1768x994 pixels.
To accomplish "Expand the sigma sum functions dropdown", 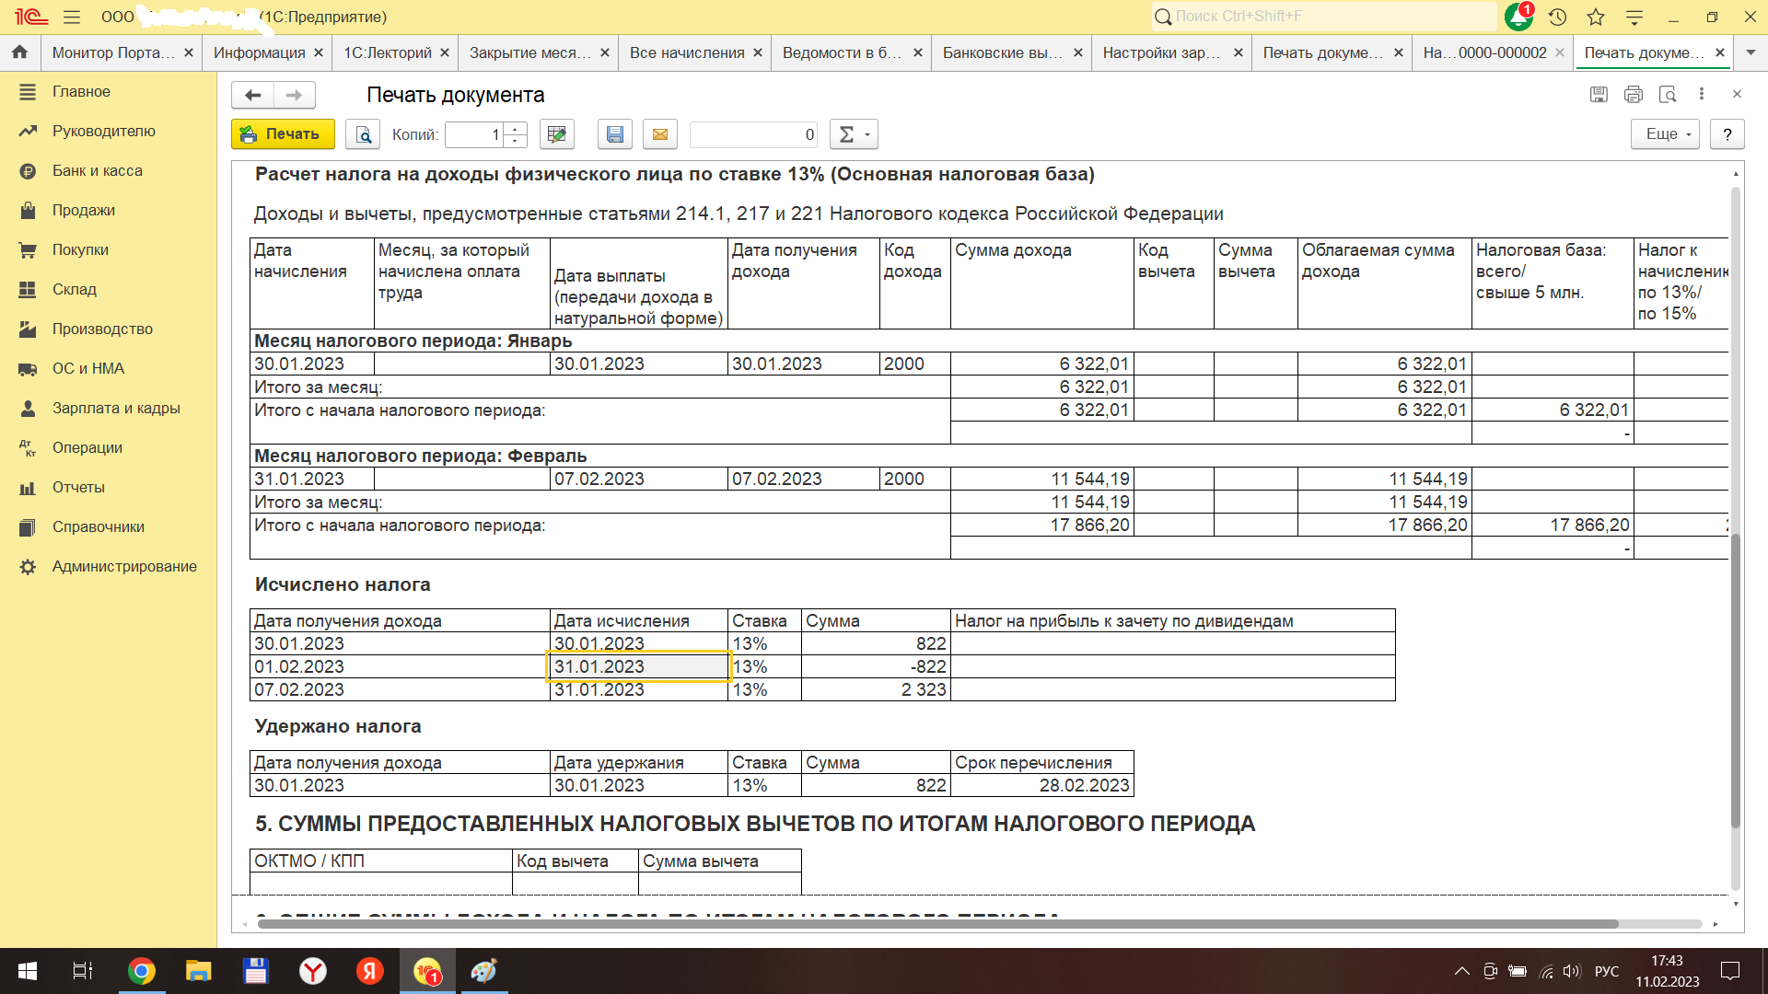I will 854,134.
